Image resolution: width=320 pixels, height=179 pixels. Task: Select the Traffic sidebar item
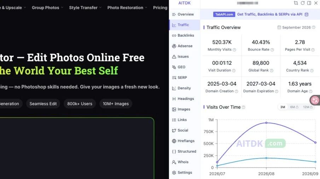[185, 25]
